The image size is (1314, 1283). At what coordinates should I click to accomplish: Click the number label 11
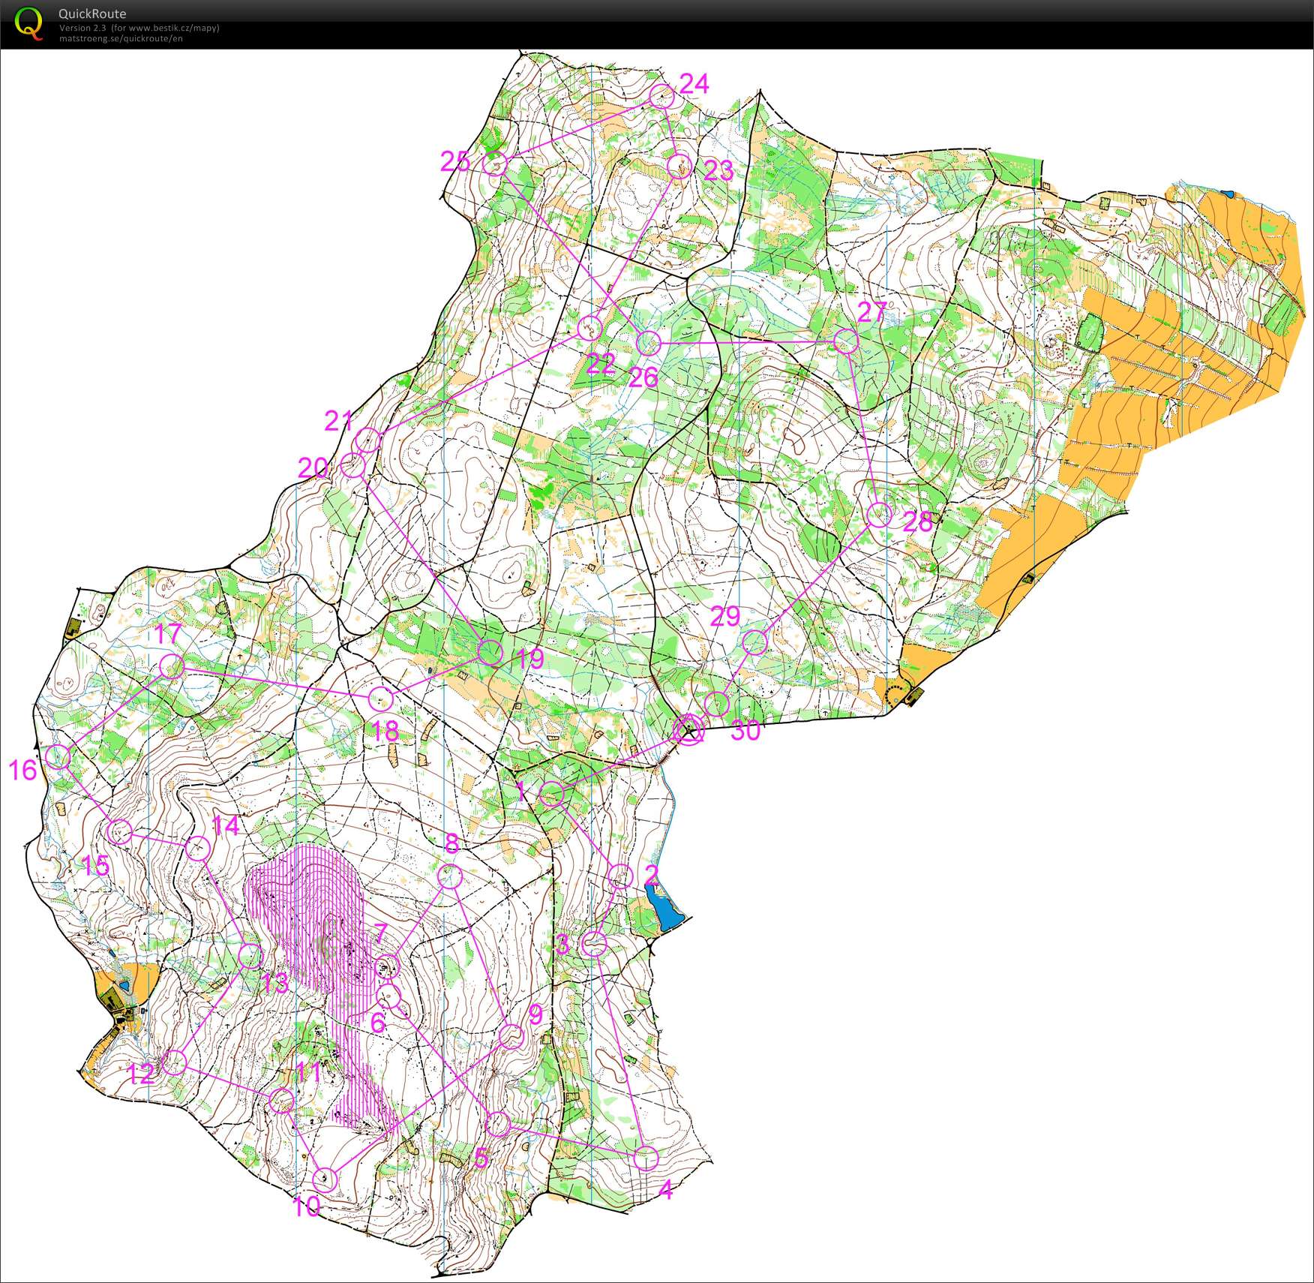point(307,1074)
